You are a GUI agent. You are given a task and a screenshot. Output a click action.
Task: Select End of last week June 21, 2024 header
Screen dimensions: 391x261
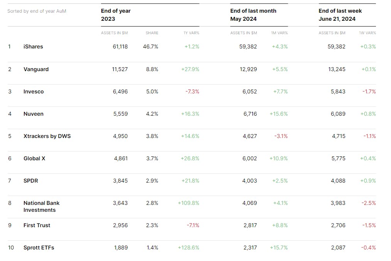point(340,15)
